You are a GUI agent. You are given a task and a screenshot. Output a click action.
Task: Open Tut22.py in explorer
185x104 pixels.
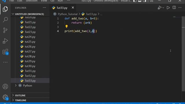[x=30, y=27]
